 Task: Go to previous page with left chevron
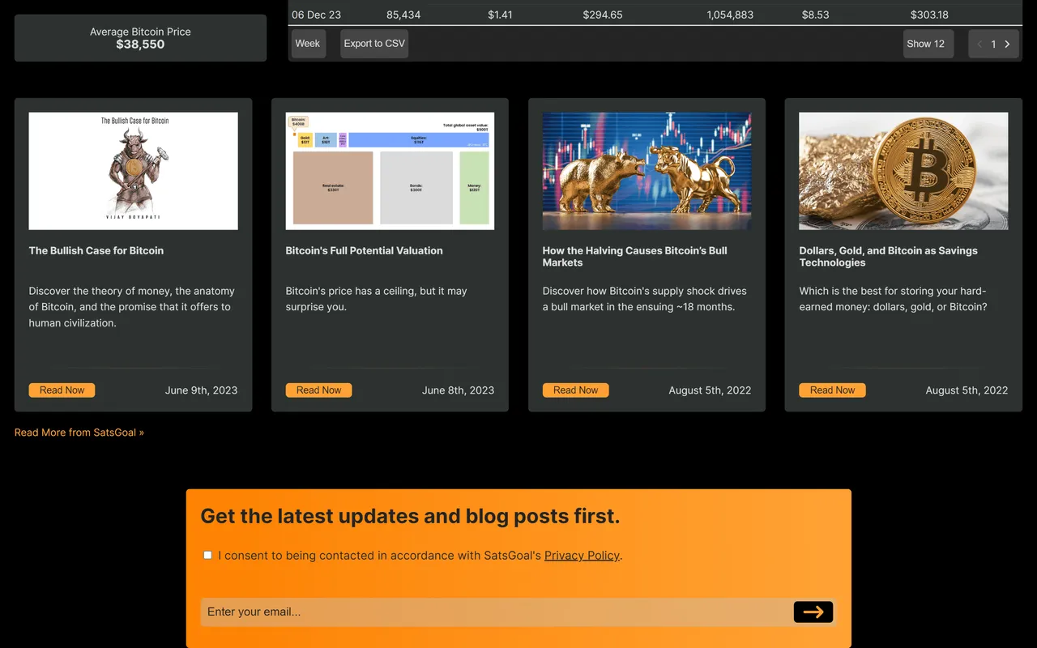pos(979,45)
